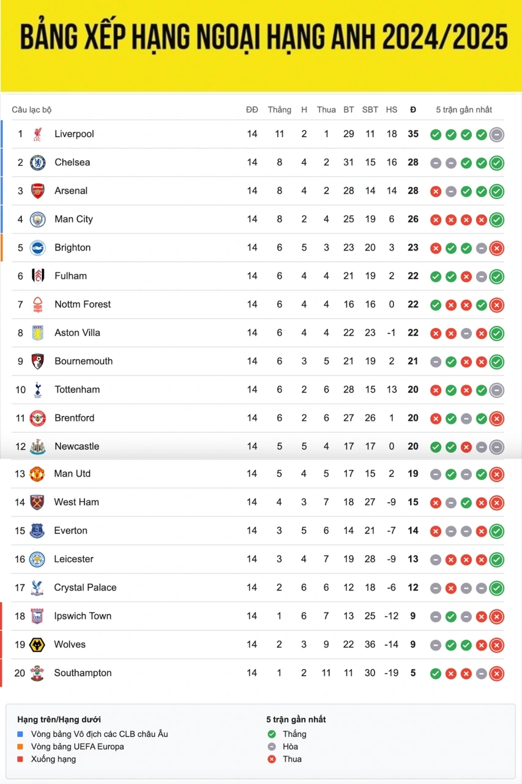The image size is (522, 784).
Task: Click the green Thắng legend icon
Action: click(272, 734)
